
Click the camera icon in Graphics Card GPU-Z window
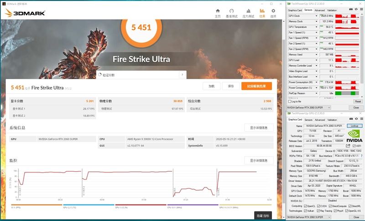tap(351, 119)
